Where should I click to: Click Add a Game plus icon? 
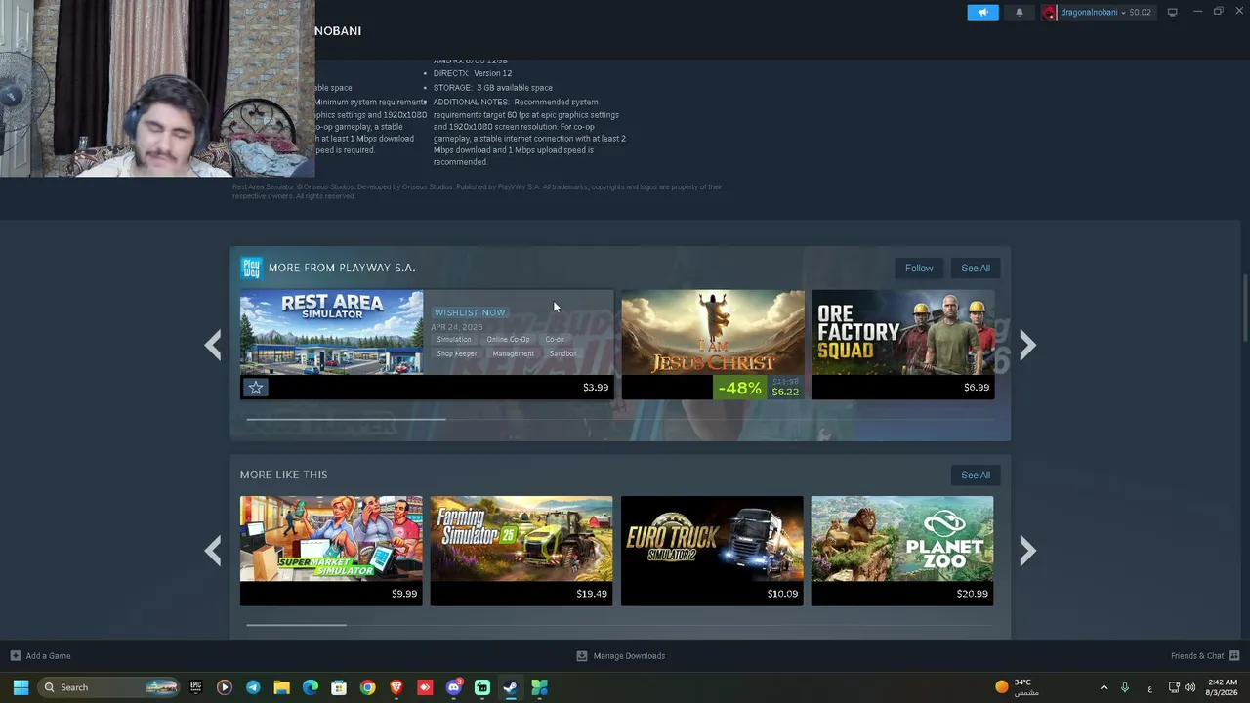click(x=15, y=656)
